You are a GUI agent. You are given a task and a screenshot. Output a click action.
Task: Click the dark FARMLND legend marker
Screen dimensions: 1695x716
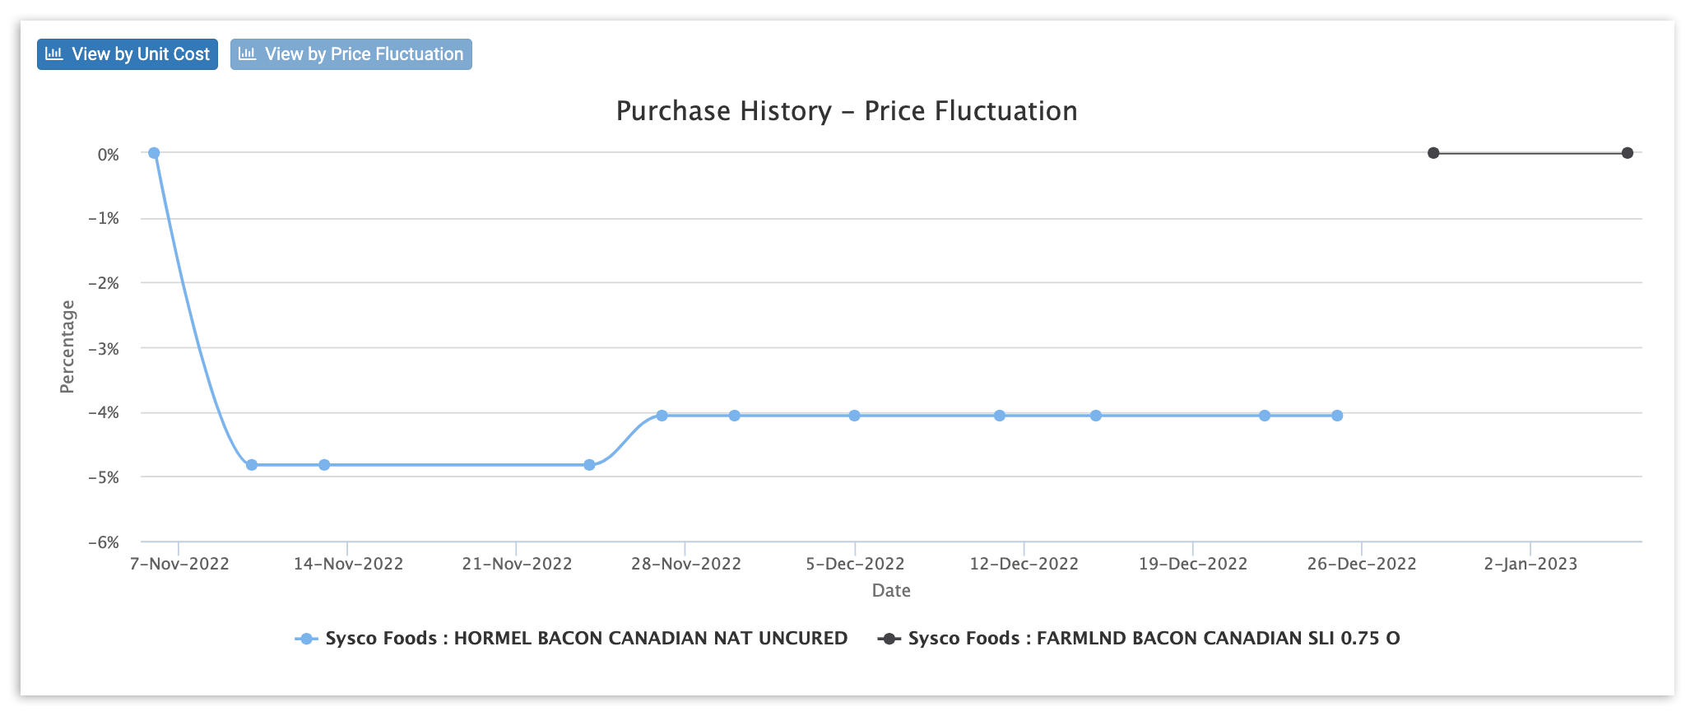click(x=889, y=639)
